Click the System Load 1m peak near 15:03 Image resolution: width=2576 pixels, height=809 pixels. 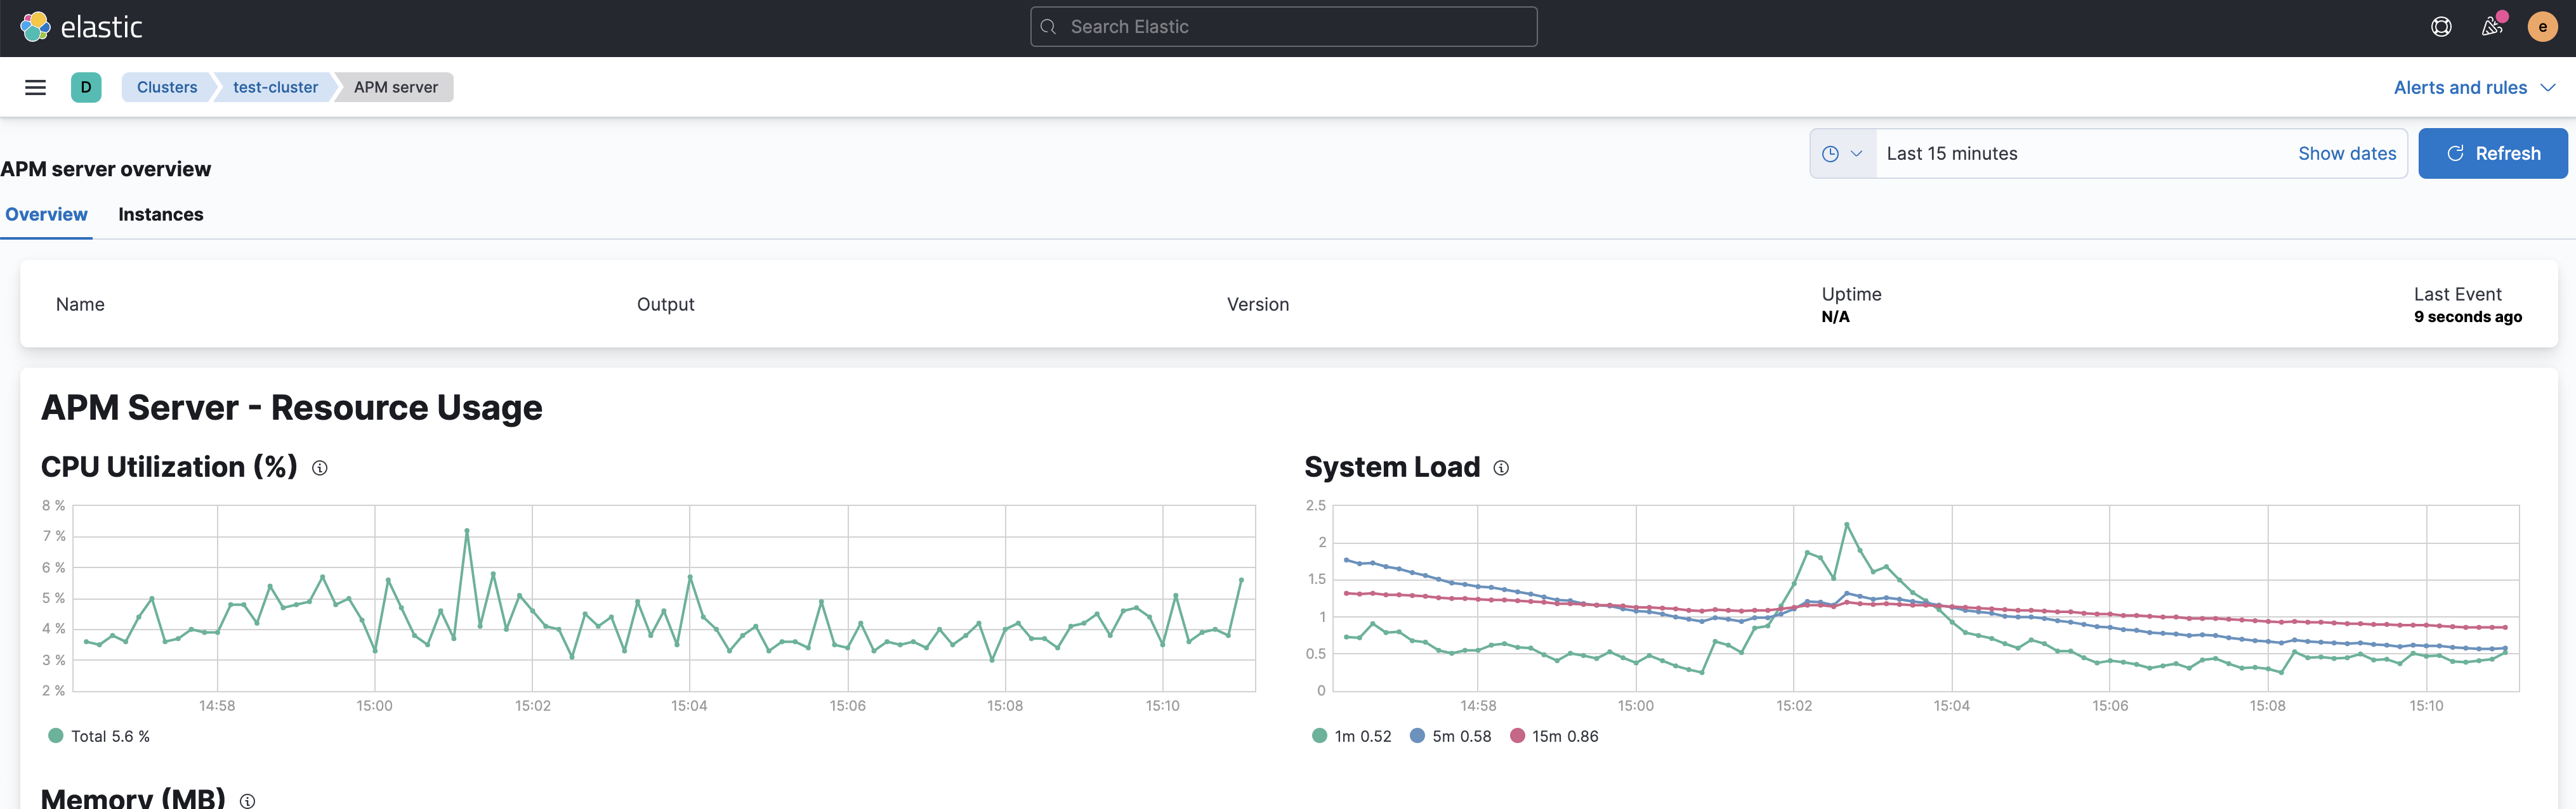[1846, 524]
